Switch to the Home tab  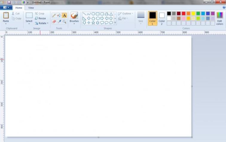[x=19, y=8]
